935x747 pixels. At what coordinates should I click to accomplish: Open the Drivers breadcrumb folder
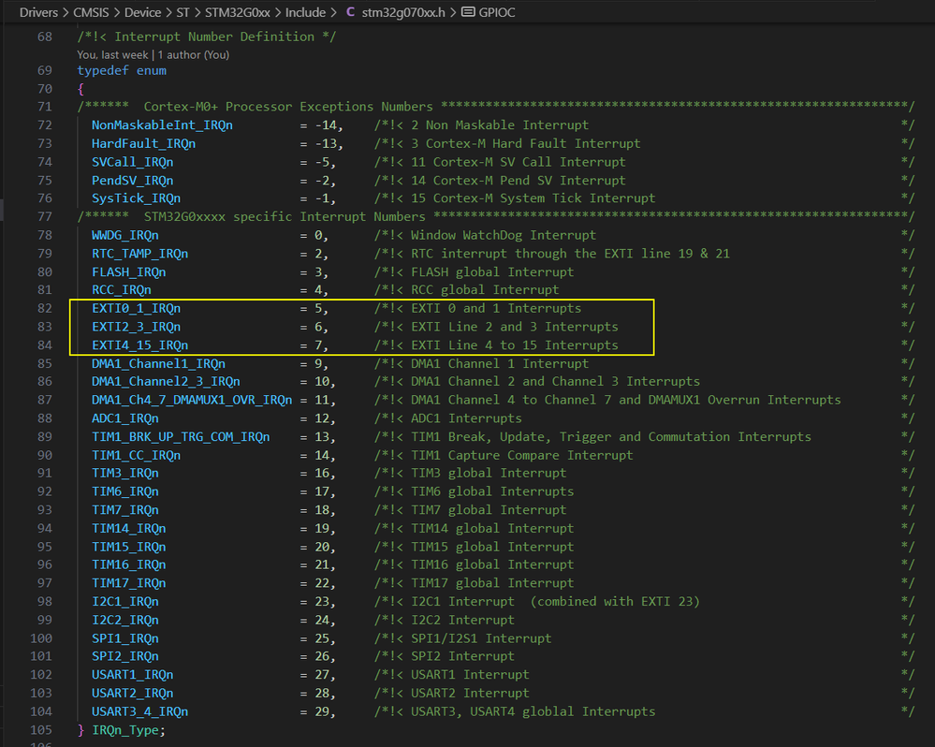pyautogui.click(x=38, y=13)
